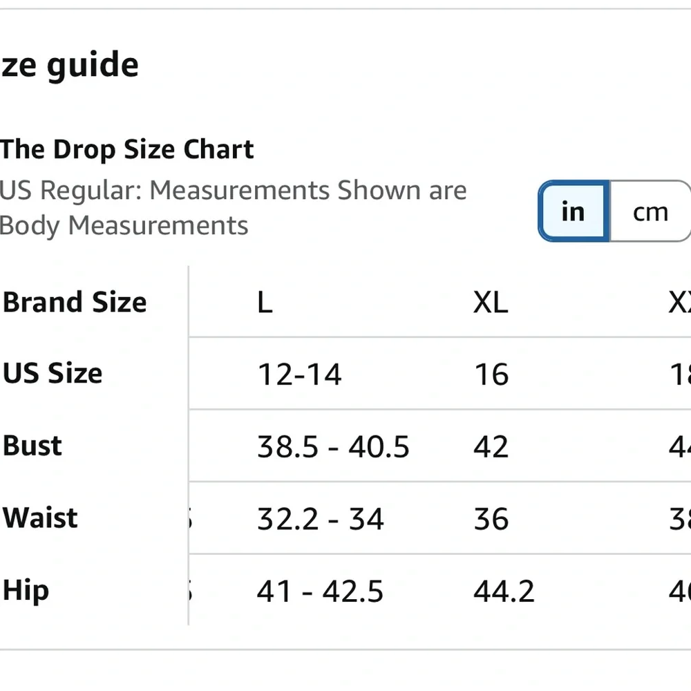This screenshot has width=691, height=691.
Task: Click the XL waist value 36
Action: [x=491, y=519]
